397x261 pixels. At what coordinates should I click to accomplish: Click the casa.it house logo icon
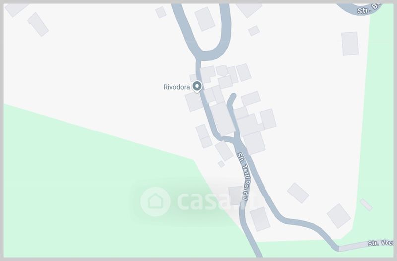pyautogui.click(x=155, y=201)
